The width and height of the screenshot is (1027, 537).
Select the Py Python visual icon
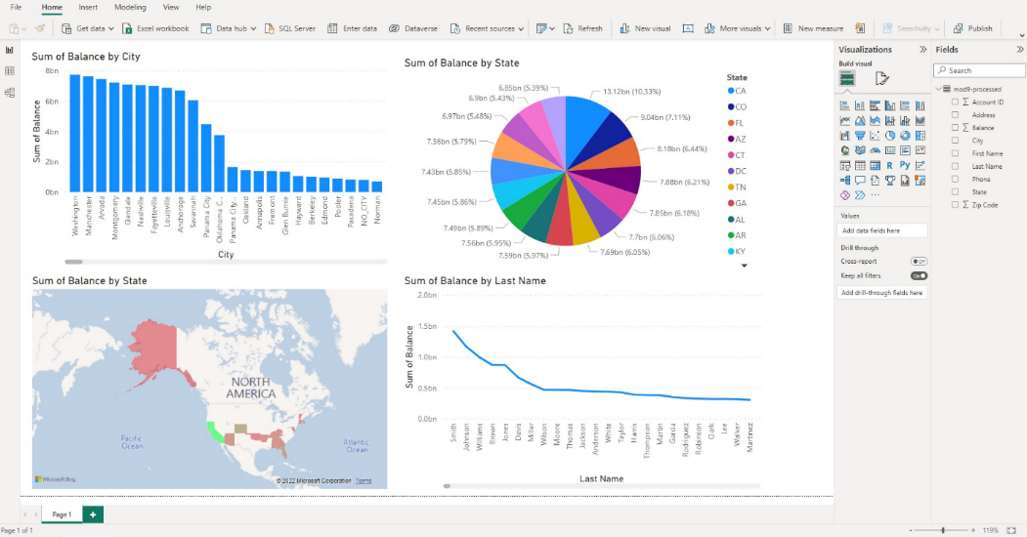905,165
